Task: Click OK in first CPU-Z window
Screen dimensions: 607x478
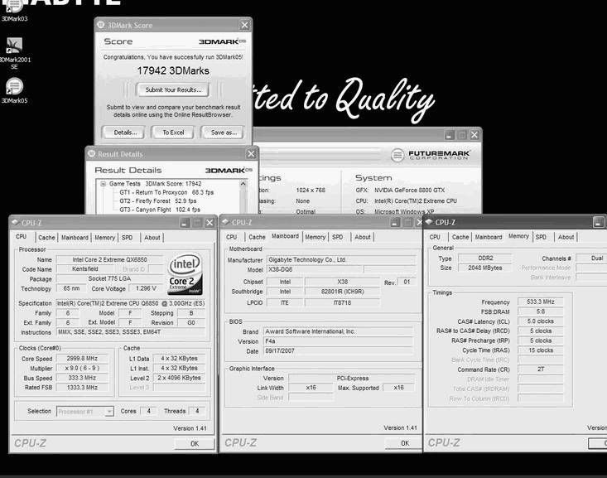Action: [x=195, y=444]
